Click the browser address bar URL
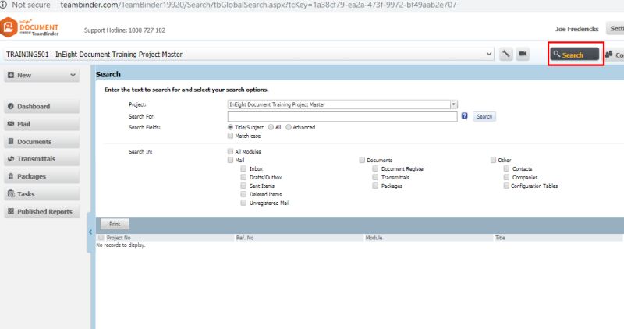Image resolution: width=624 pixels, height=329 pixels. click(258, 5)
